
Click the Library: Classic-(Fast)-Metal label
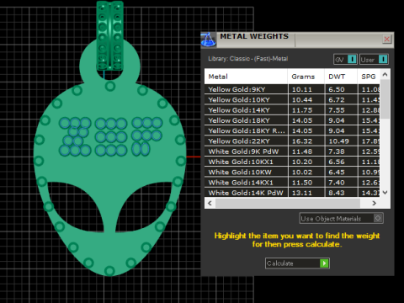[x=248, y=59]
